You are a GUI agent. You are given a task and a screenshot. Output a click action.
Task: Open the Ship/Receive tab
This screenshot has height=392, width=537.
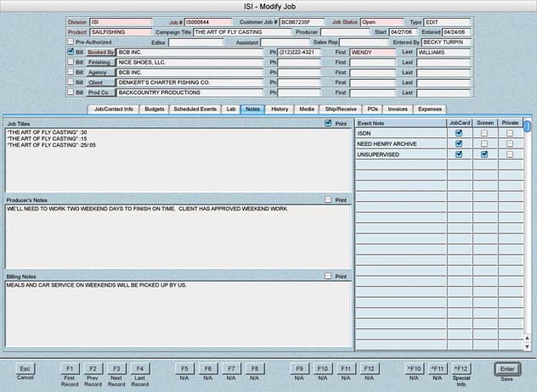click(x=342, y=109)
